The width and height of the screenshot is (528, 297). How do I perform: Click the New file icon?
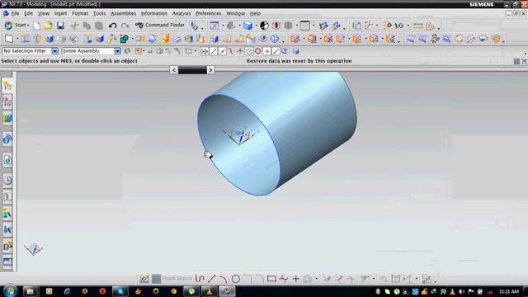point(36,26)
